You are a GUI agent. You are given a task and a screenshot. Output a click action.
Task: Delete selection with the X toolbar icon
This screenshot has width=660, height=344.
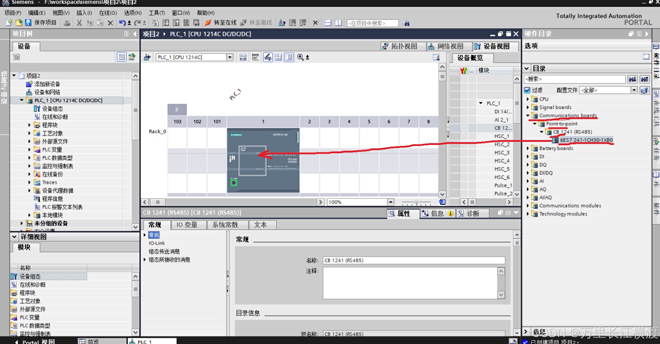click(x=110, y=23)
